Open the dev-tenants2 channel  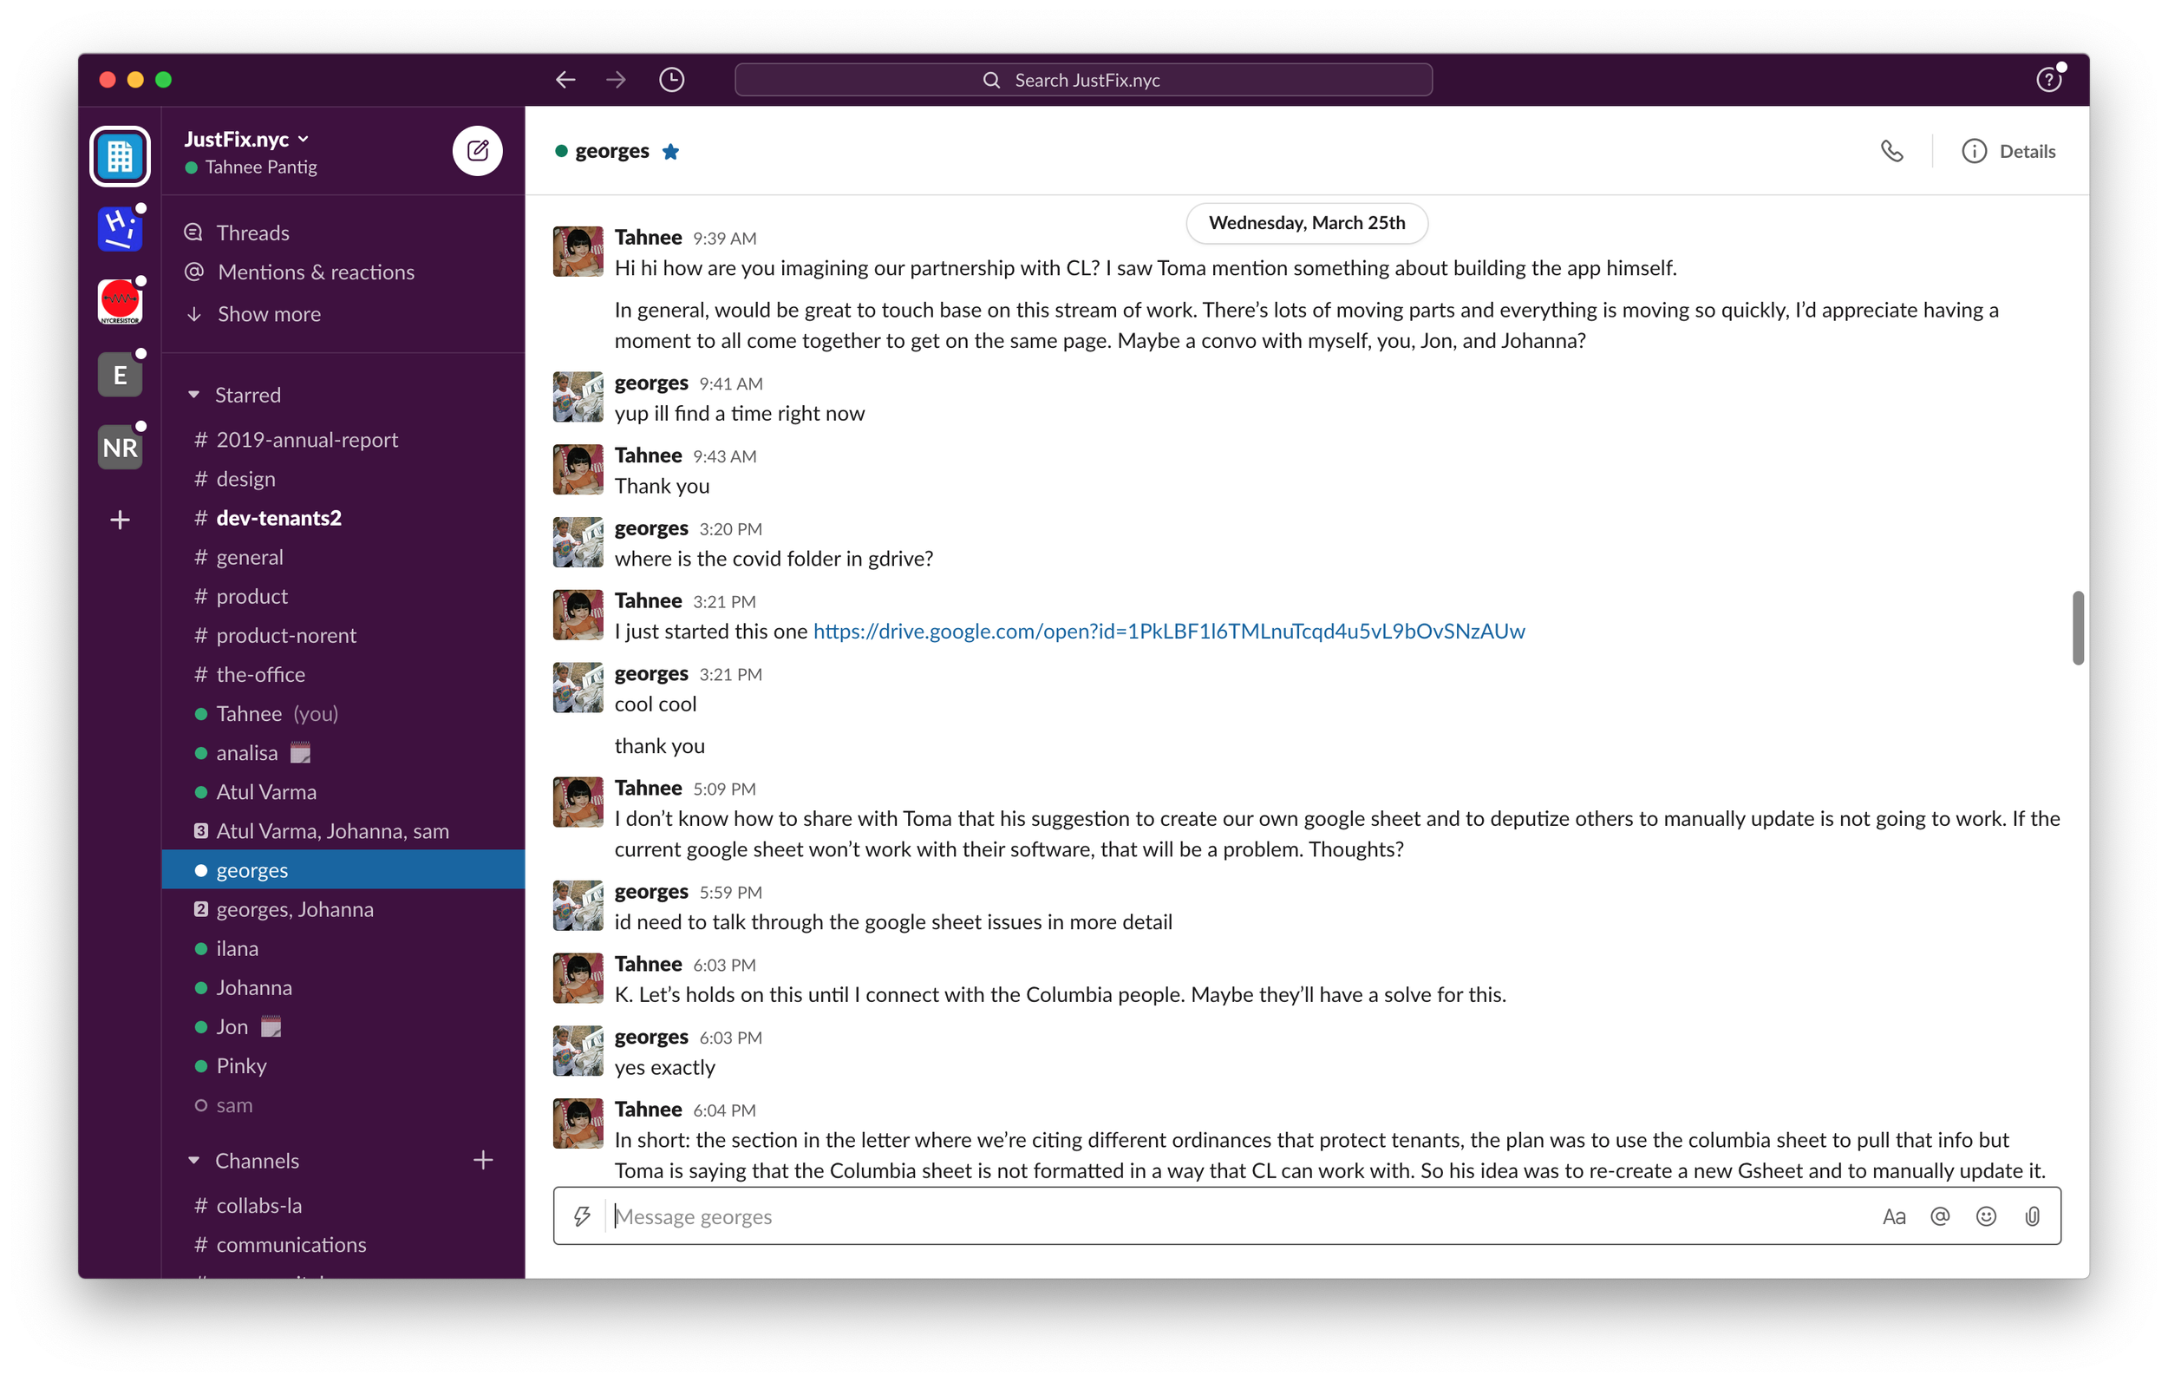278,518
